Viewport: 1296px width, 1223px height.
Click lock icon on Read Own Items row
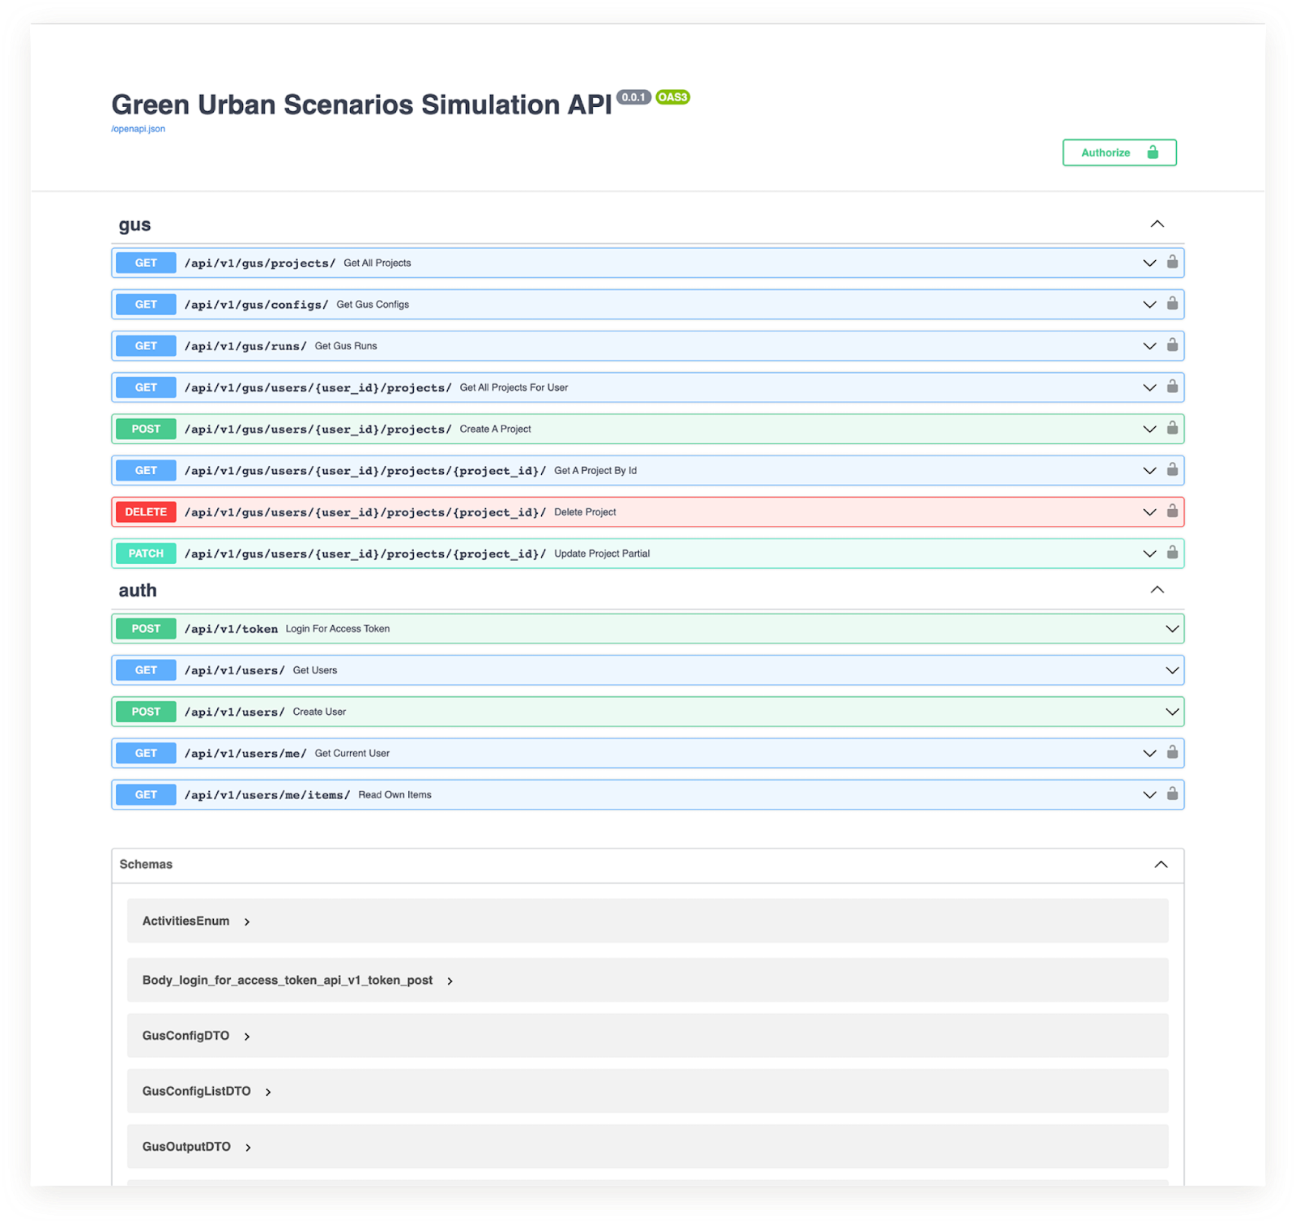(x=1172, y=793)
